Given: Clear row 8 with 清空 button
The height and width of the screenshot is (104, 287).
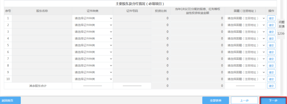Looking at the screenshot, I should 271,65.
